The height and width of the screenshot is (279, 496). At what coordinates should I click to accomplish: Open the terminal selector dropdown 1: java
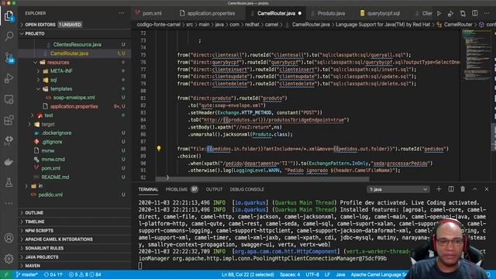click(x=398, y=189)
